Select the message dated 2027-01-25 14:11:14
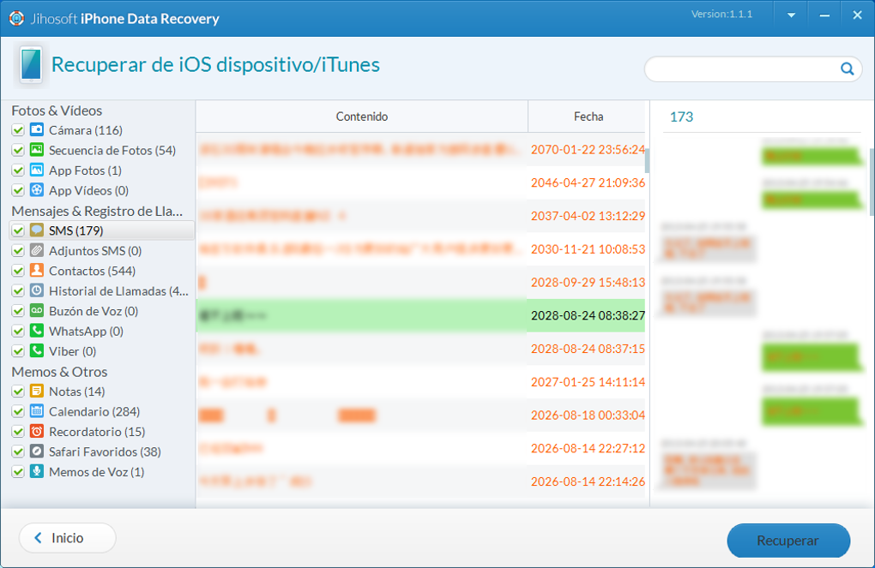Viewport: 875px width, 568px height. pos(420,382)
